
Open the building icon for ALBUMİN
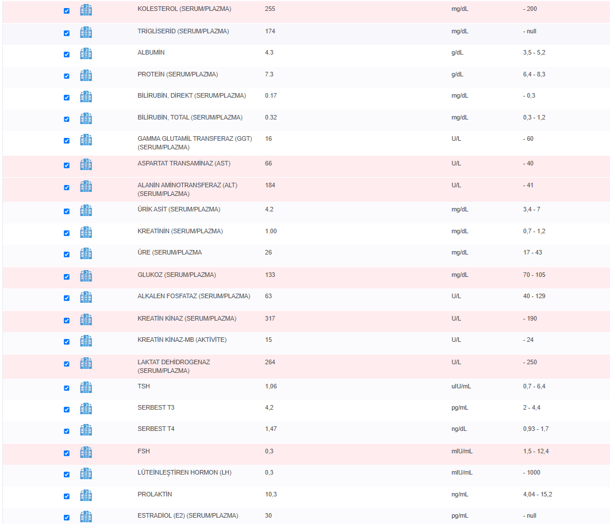coord(86,53)
